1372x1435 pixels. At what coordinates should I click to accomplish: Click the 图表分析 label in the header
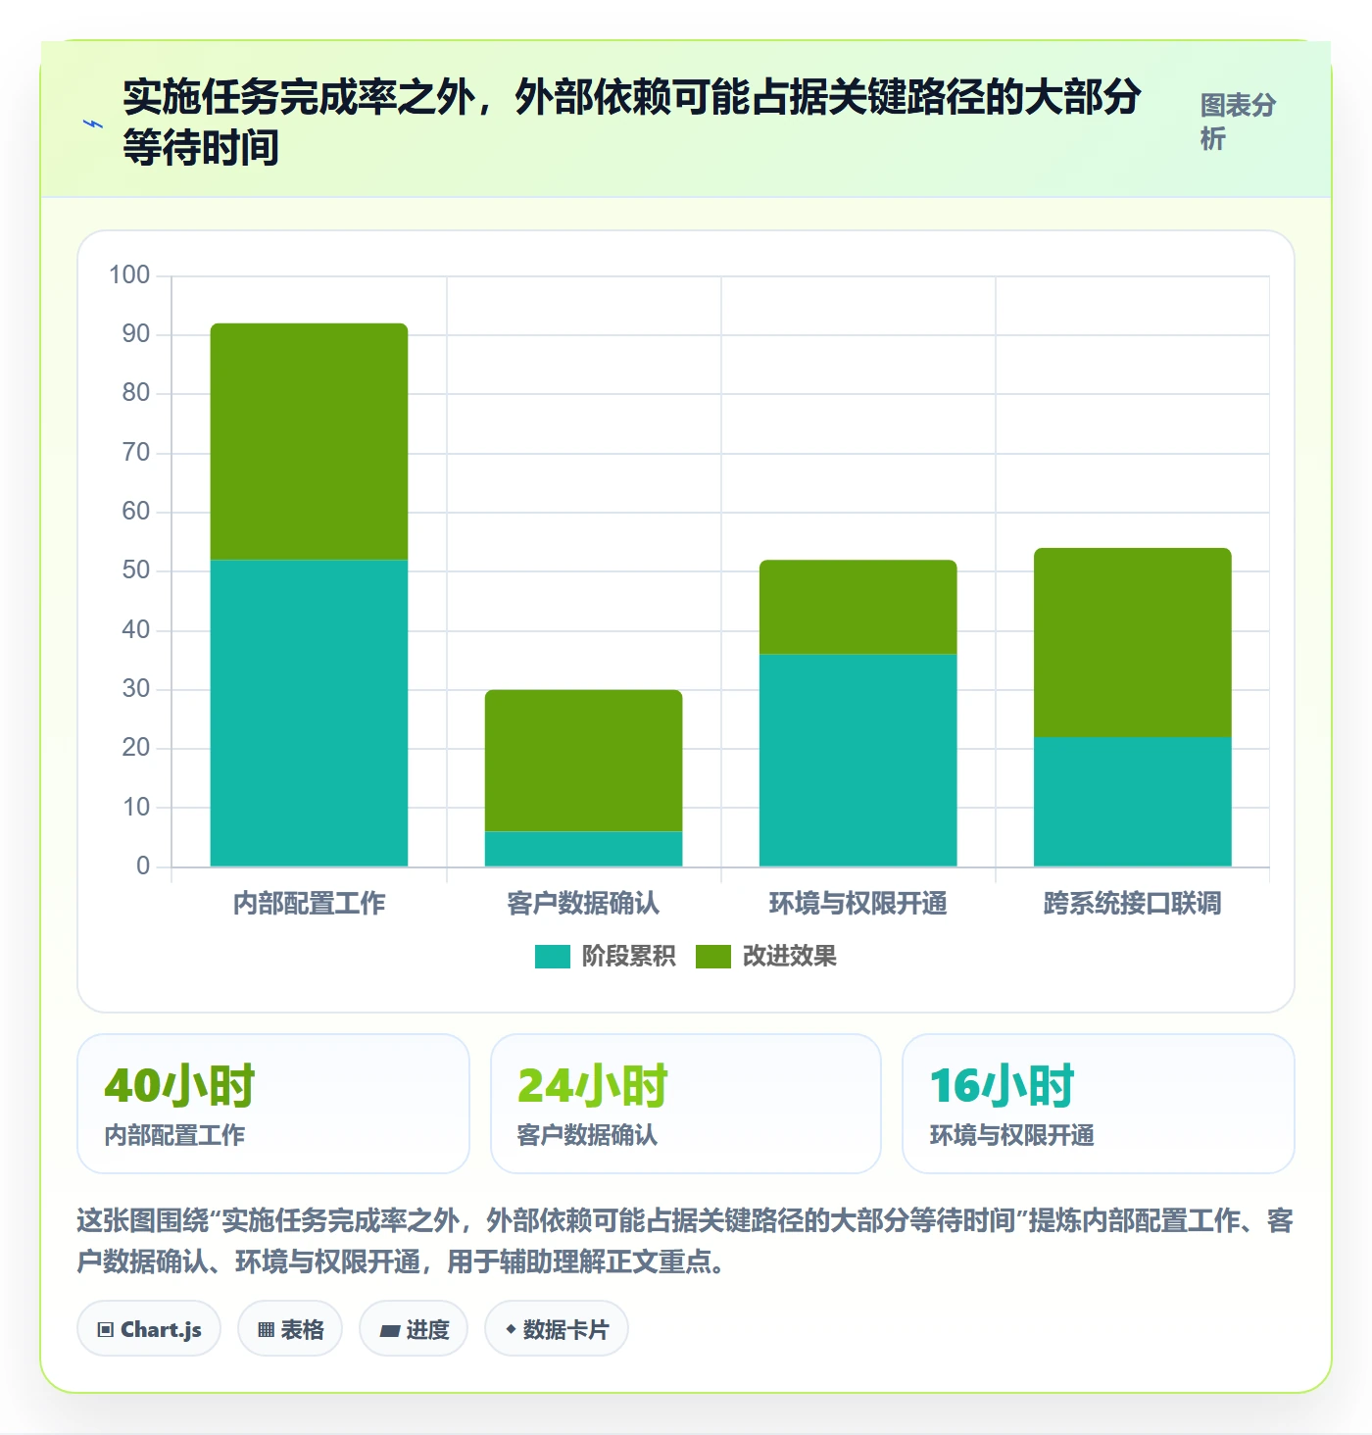[1238, 122]
